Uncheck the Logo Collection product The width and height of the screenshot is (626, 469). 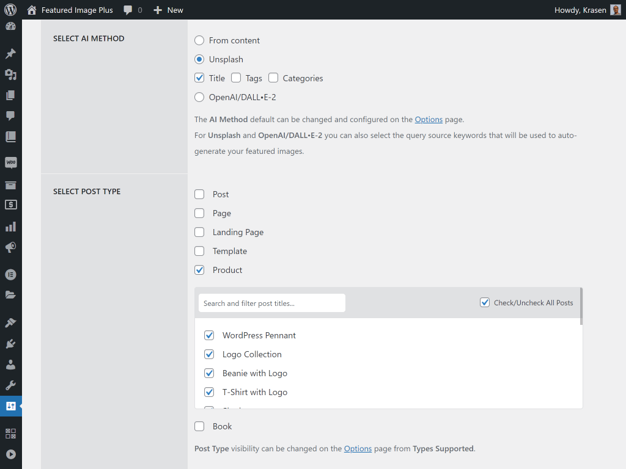[209, 354]
